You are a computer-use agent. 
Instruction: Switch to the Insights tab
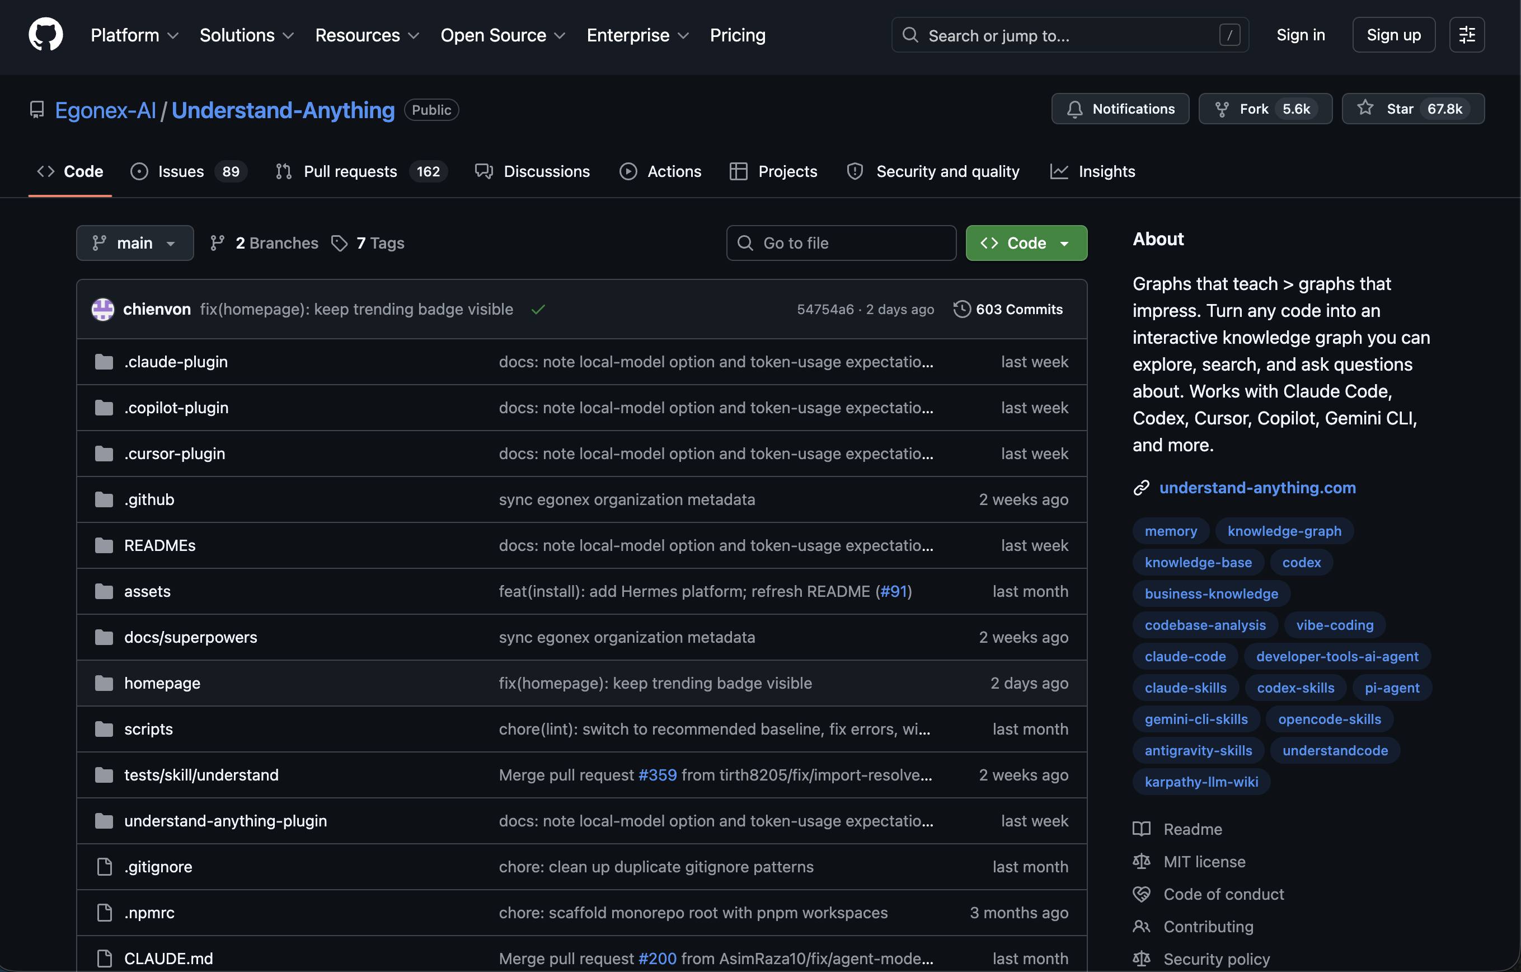tap(1092, 172)
